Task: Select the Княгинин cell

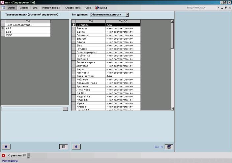Action: click(x=91, y=73)
